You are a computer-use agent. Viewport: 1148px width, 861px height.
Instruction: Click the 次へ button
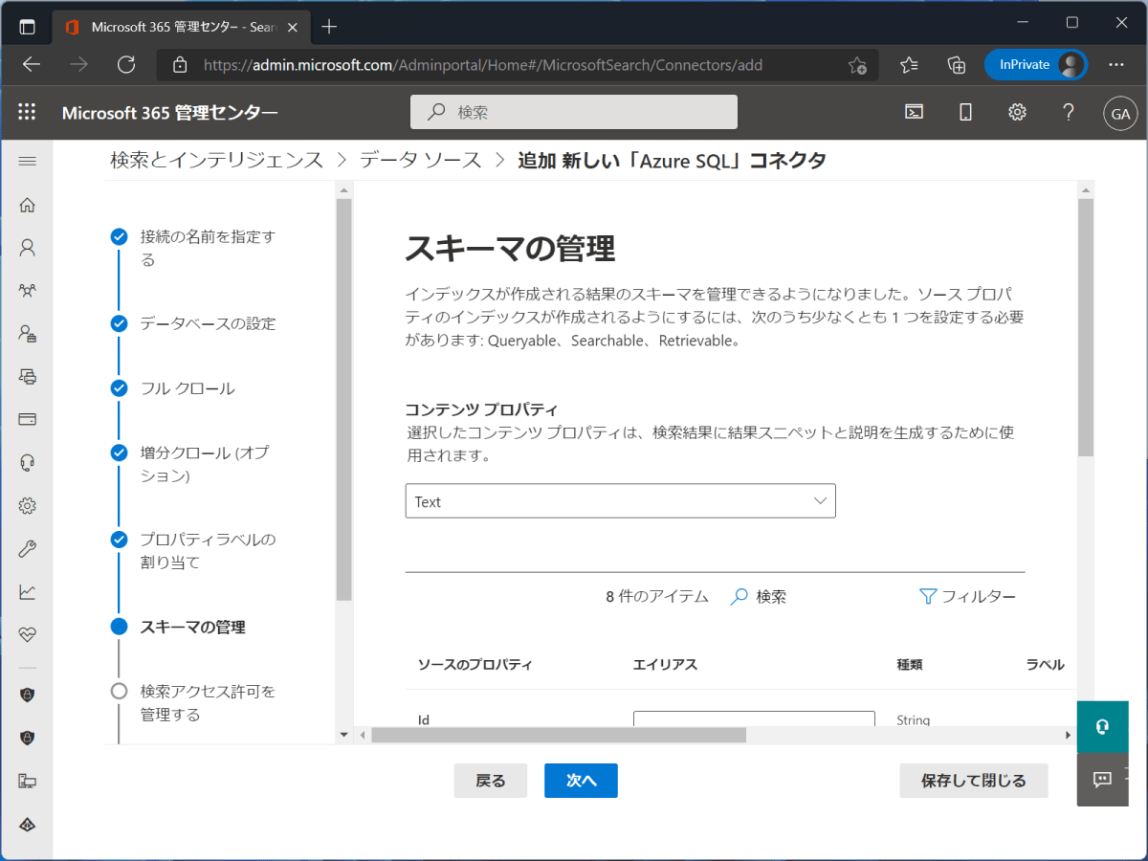[x=581, y=781]
